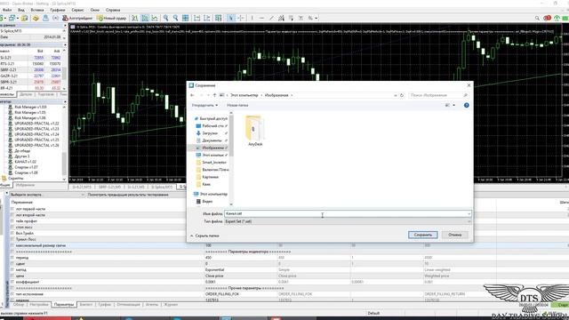
Task: Tick checkbox for 'Трейл-Лосс'
Action: tap(12, 239)
